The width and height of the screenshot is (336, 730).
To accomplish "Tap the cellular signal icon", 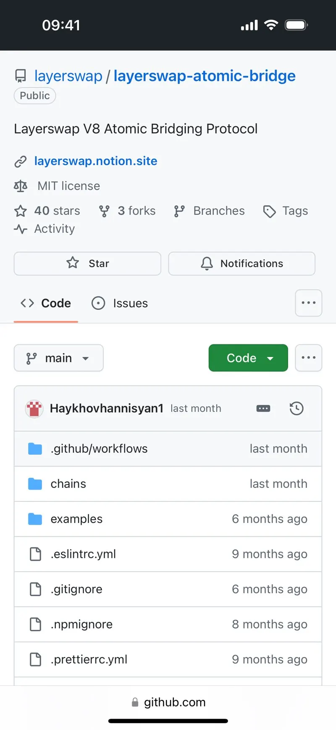I will pyautogui.click(x=249, y=26).
